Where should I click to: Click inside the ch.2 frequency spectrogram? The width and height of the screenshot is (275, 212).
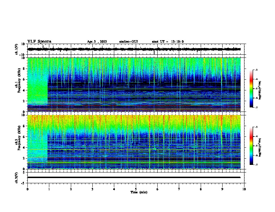pos(134,142)
